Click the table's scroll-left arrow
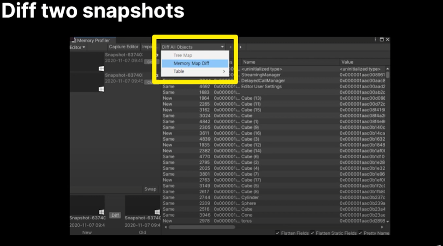Viewport: 443px width, 246px height. click(165, 227)
